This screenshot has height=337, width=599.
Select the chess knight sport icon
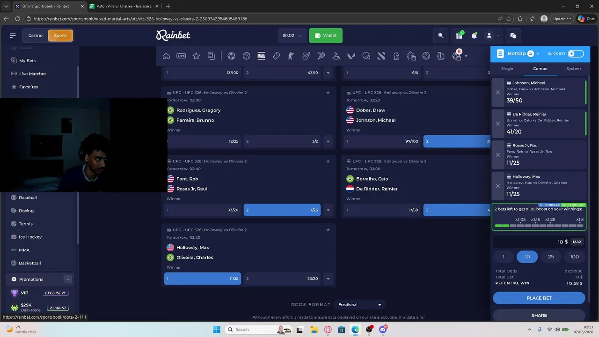click(x=396, y=56)
